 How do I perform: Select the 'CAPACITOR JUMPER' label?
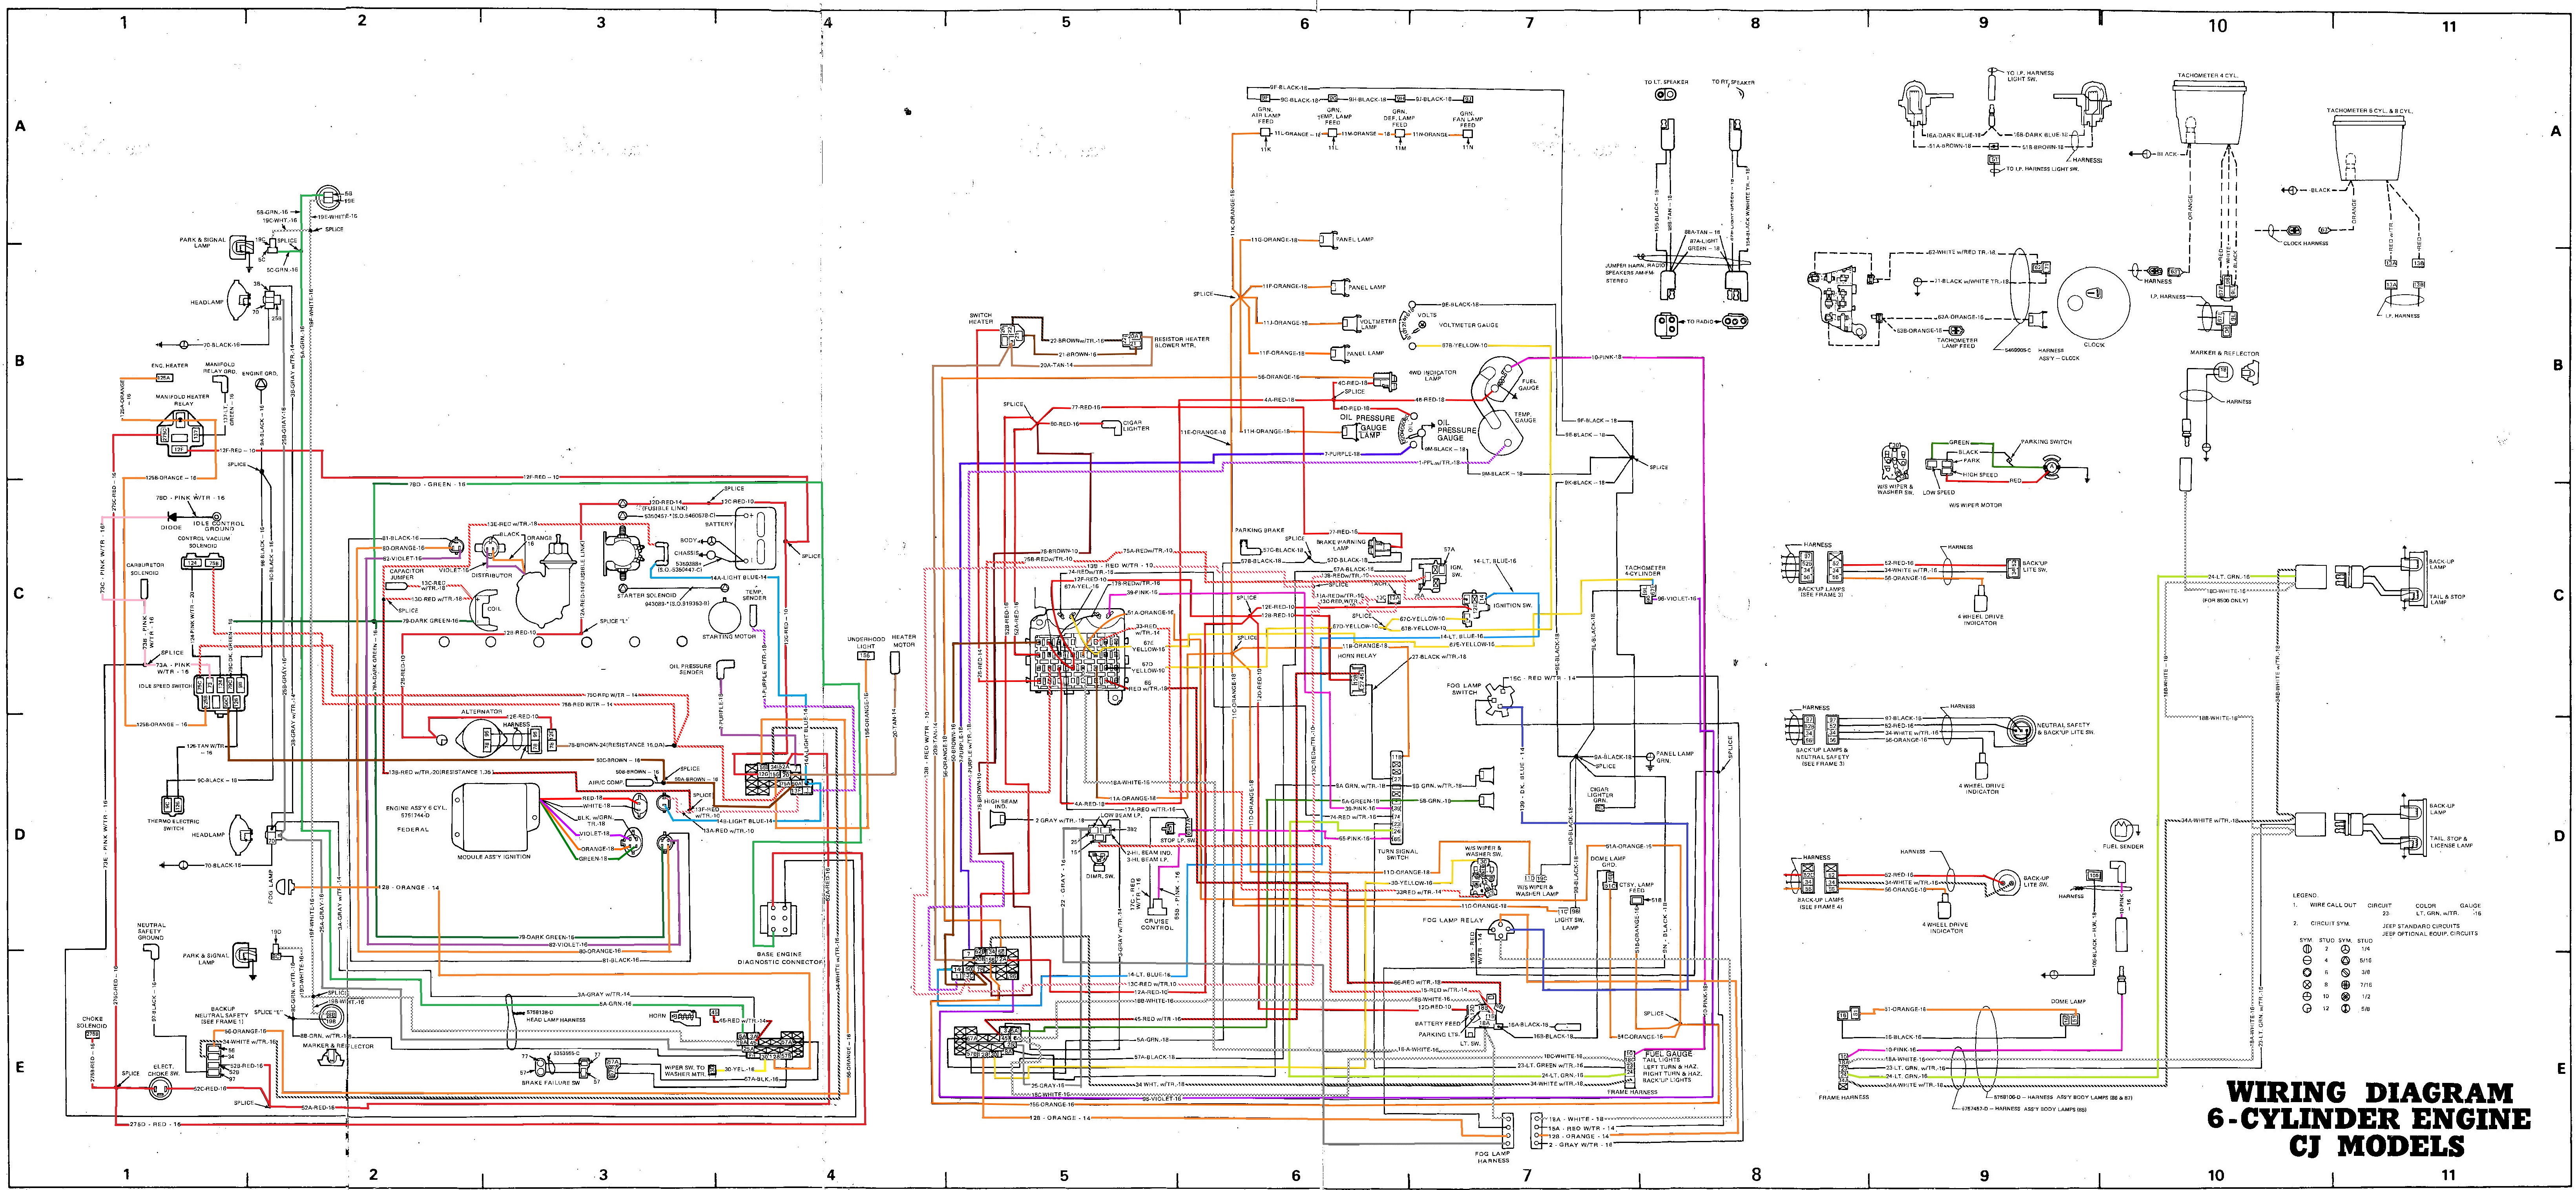click(407, 575)
